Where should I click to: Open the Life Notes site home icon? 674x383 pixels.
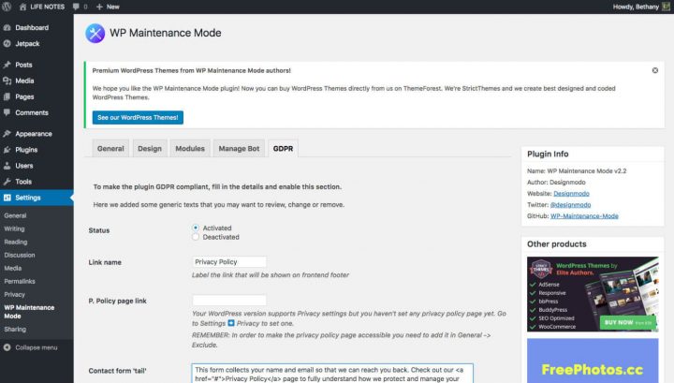[22, 7]
